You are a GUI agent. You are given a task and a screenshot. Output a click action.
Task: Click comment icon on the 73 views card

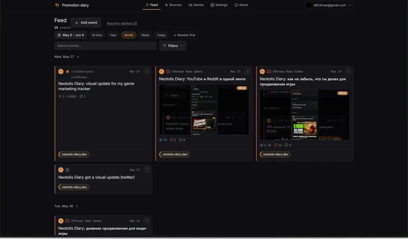pyautogui.click(x=180, y=140)
